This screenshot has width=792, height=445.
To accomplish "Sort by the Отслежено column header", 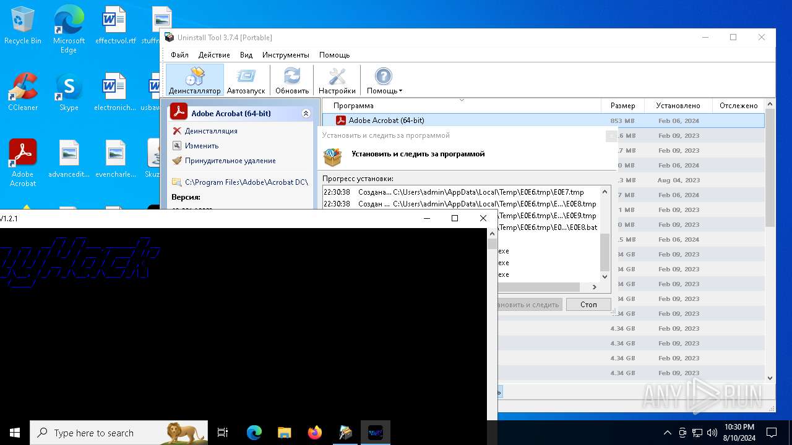I will [x=738, y=106].
